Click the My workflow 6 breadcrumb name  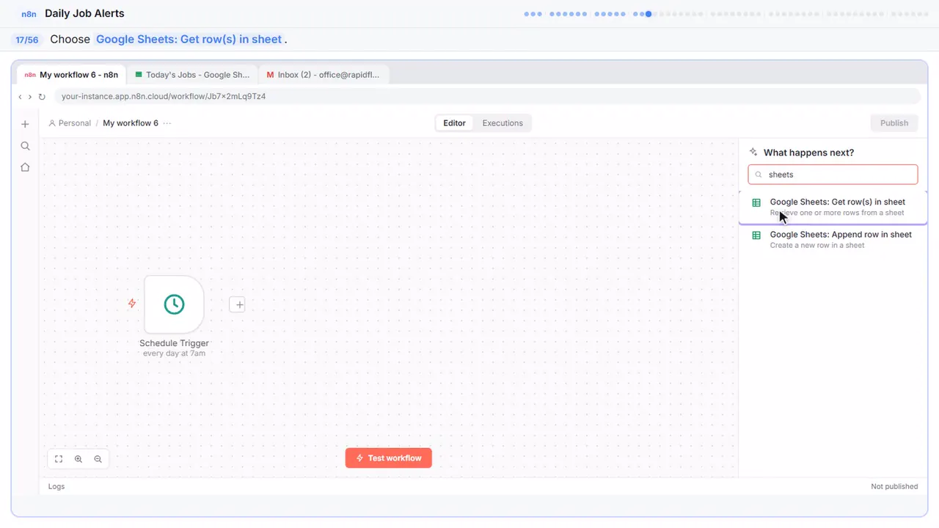(131, 123)
